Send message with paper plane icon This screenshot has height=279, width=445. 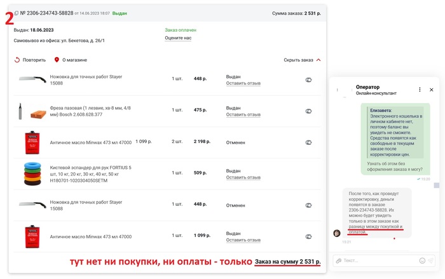point(431,261)
